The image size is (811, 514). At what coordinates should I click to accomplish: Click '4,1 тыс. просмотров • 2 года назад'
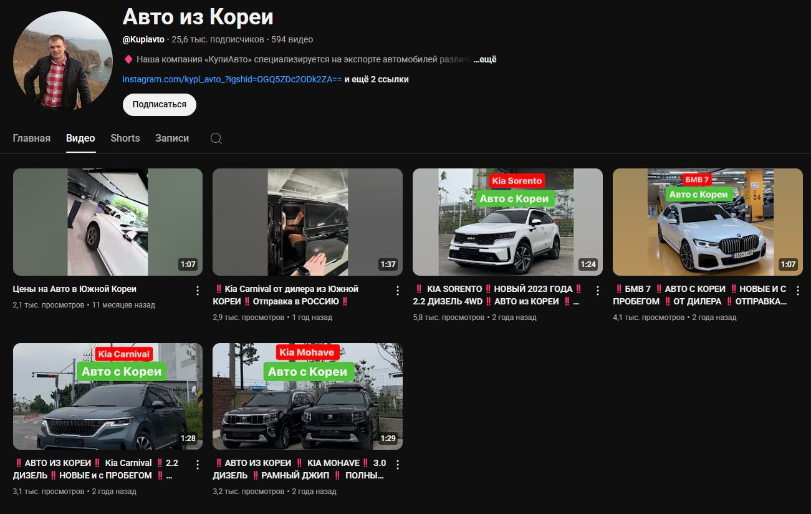674,318
